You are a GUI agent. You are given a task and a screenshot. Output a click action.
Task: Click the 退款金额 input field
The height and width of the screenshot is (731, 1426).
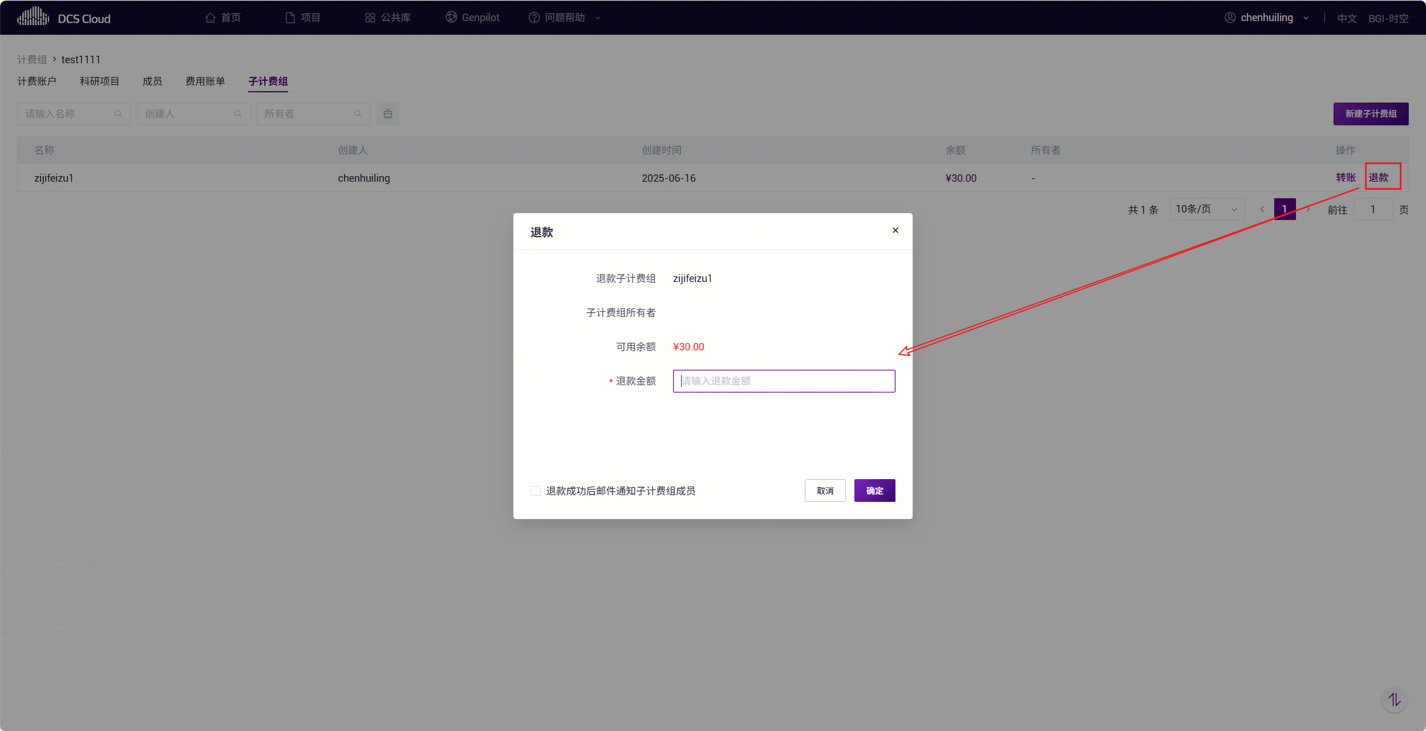pyautogui.click(x=784, y=381)
